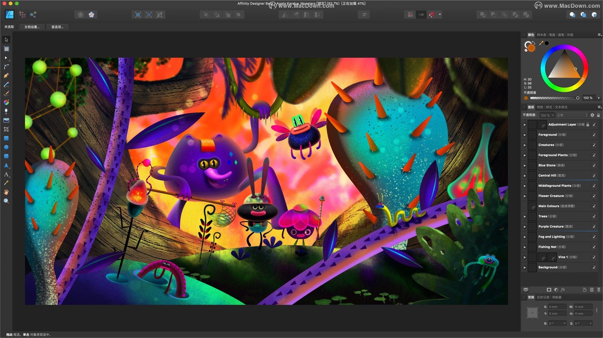Expand the Adjustment Layer group
This screenshot has height=338, width=603.
(525, 125)
